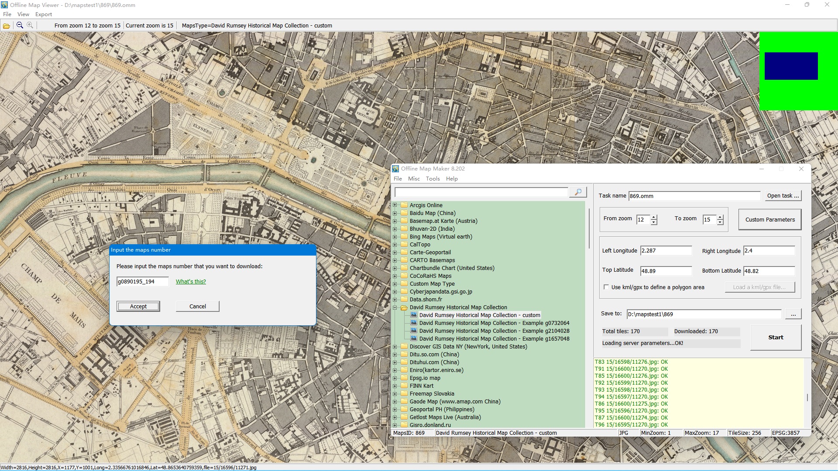Click the David Rumsey custom map icon
This screenshot has width=838, height=471.
tap(414, 315)
